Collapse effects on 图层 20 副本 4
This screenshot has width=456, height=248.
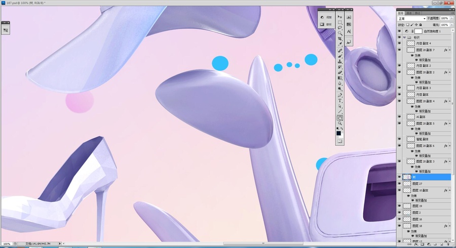click(449, 101)
